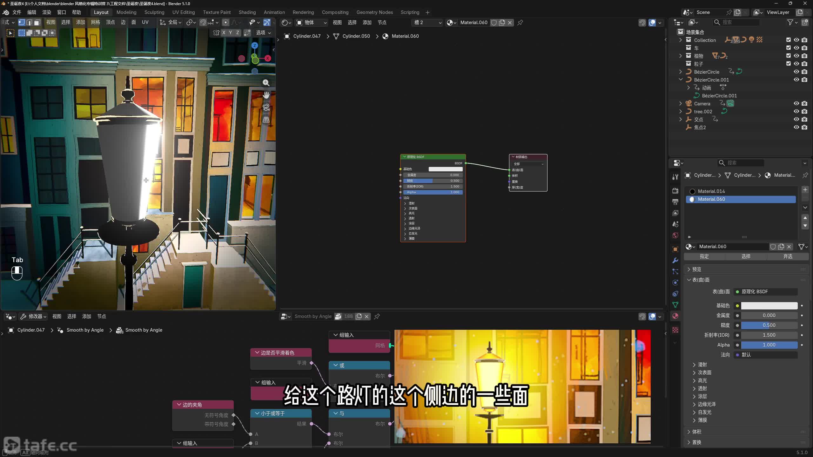Uncheck the 植物 collection checkbox

(x=788, y=56)
